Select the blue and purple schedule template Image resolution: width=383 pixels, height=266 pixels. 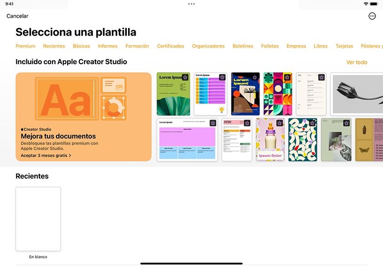pyautogui.click(x=211, y=94)
